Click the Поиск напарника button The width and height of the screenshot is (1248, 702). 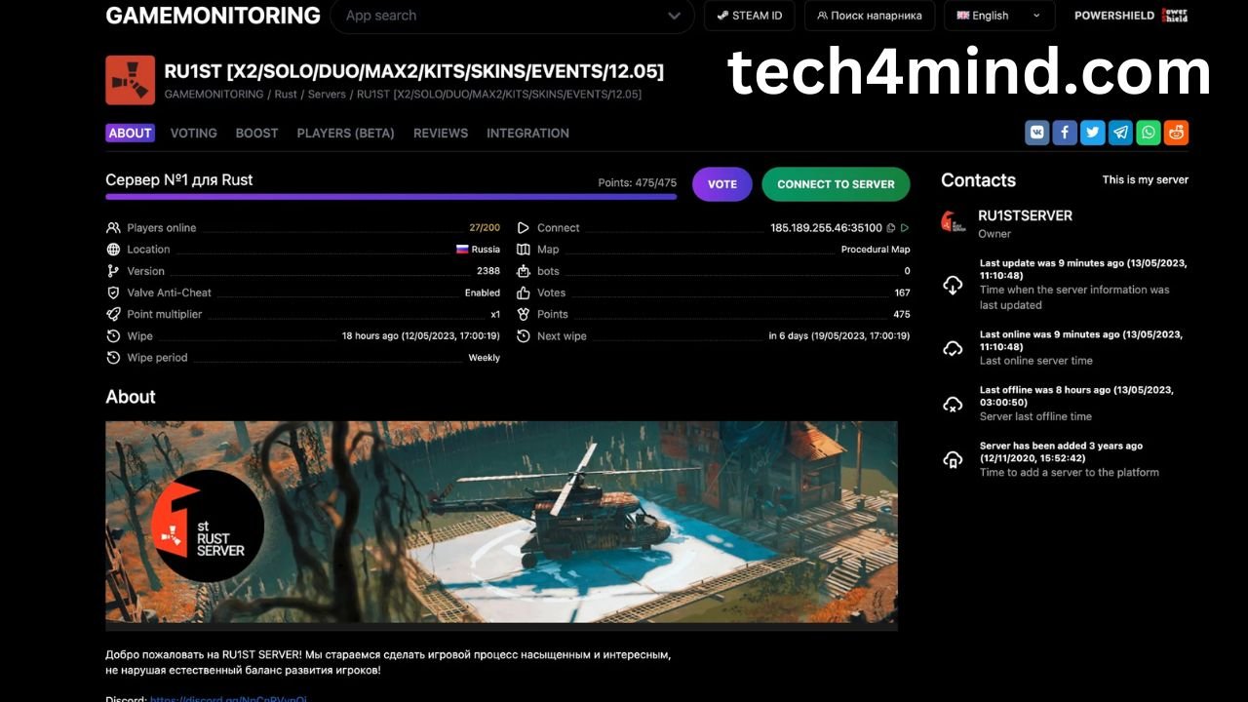(869, 16)
